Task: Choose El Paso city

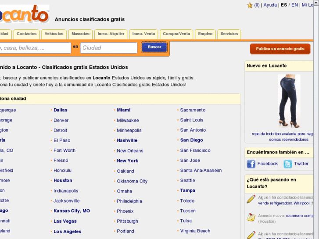Action: coord(62,140)
